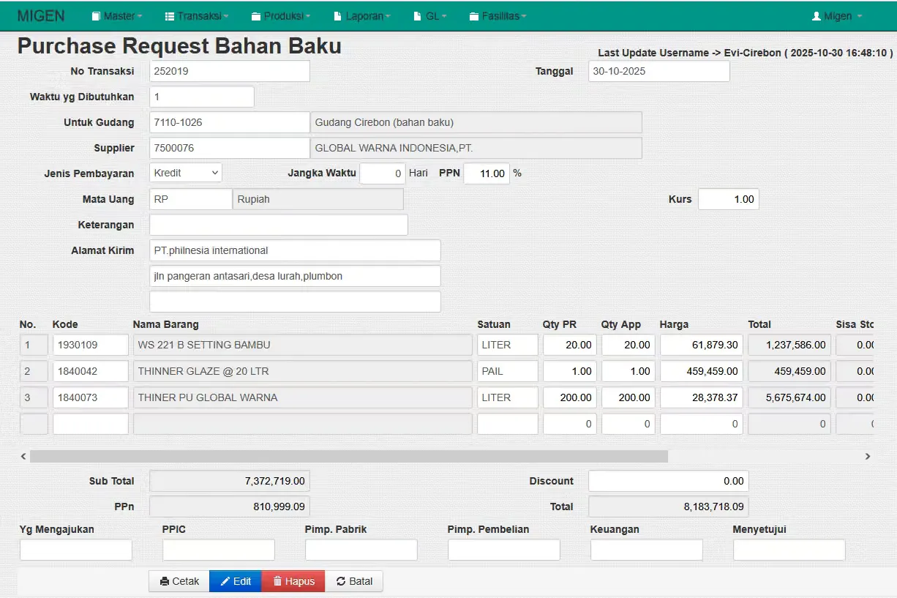The width and height of the screenshot is (897, 598).
Task: Click the PPIC signature field
Action: click(x=219, y=550)
